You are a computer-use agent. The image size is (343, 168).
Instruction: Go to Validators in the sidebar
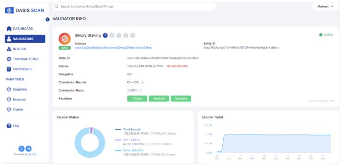coord(25,39)
